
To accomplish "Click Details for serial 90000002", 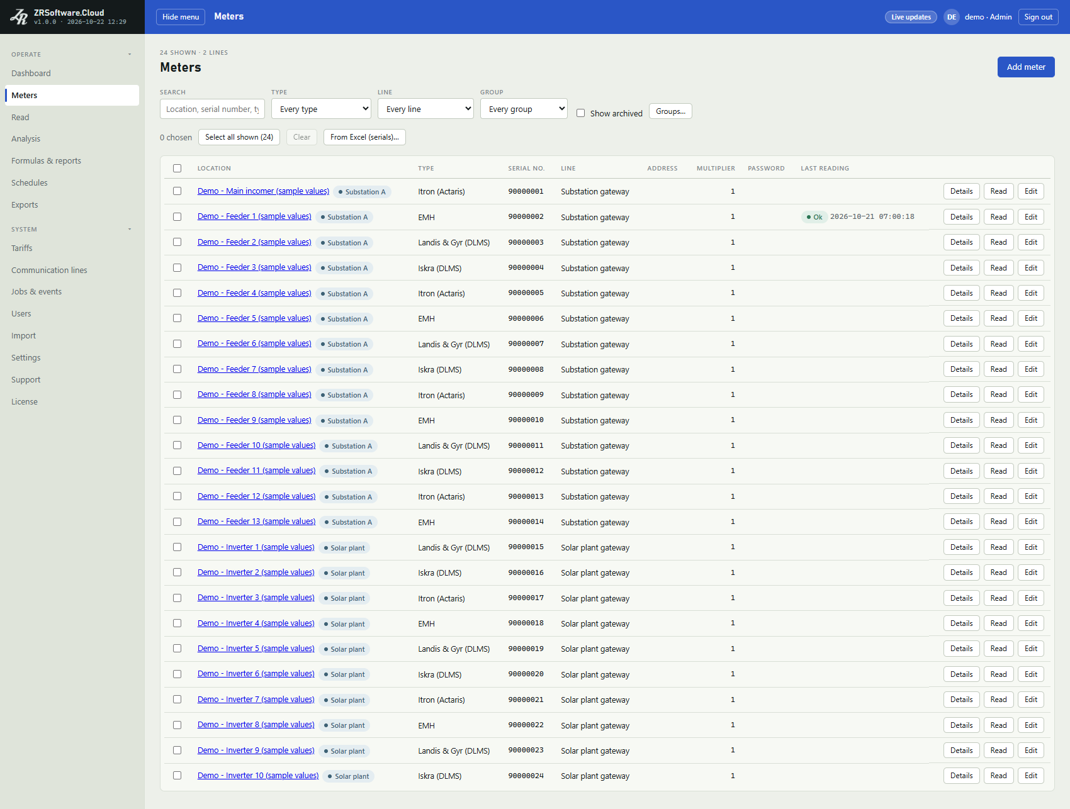I will [961, 217].
